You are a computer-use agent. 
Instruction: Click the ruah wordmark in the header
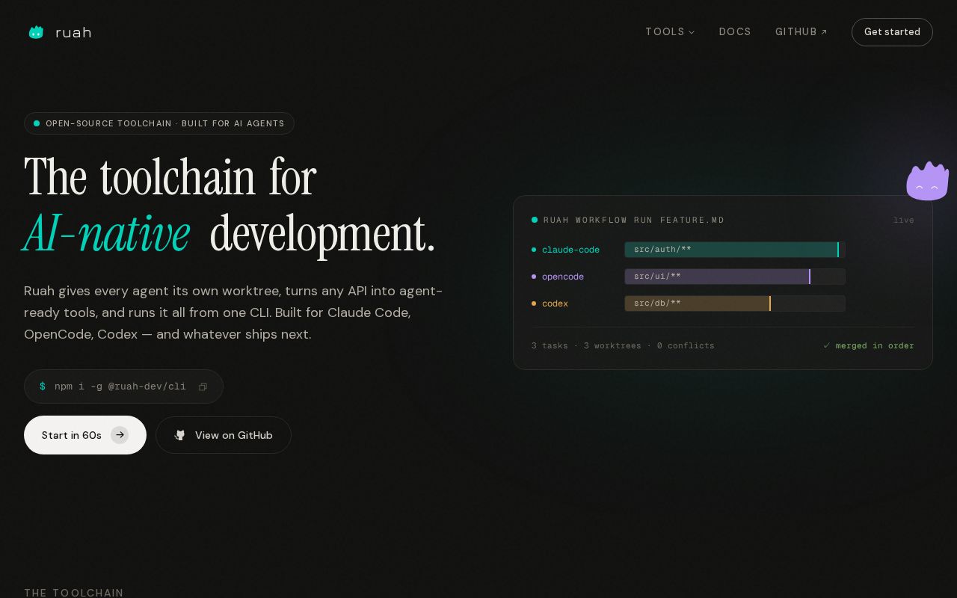pos(73,32)
